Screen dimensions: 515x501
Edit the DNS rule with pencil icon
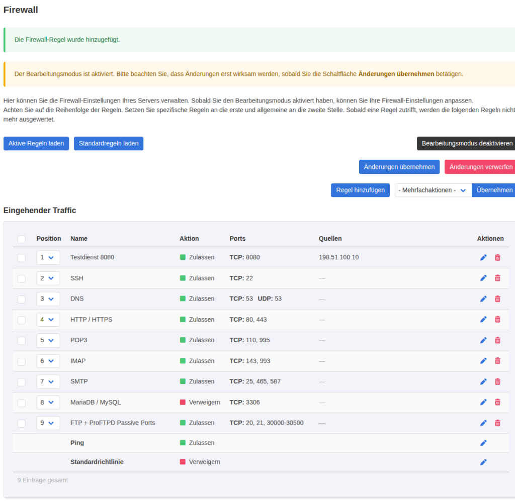(483, 299)
